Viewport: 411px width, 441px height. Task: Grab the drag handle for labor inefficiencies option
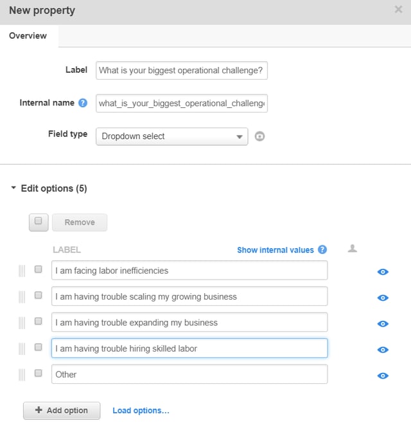point(22,271)
